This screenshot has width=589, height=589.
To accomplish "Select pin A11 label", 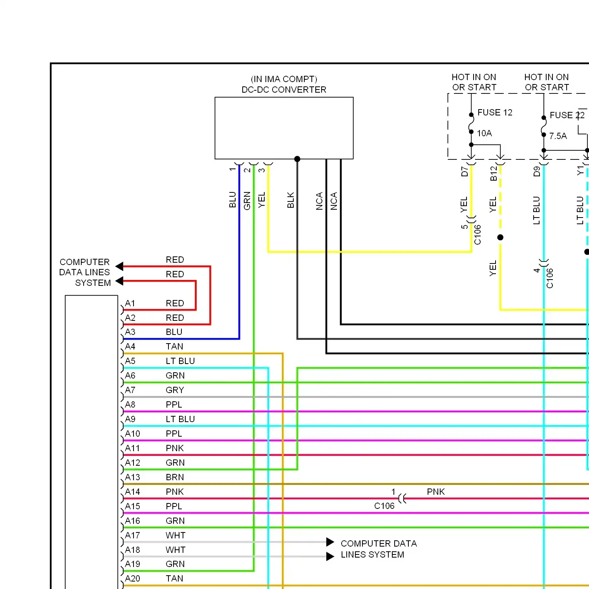I will [x=132, y=448].
